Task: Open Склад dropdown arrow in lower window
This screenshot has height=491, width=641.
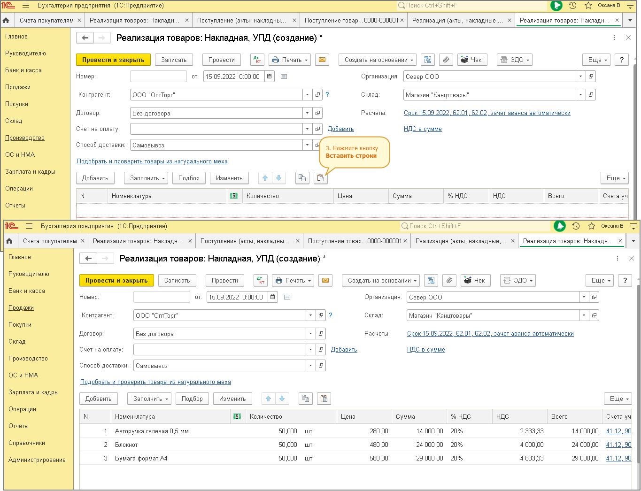Action: [x=584, y=315]
